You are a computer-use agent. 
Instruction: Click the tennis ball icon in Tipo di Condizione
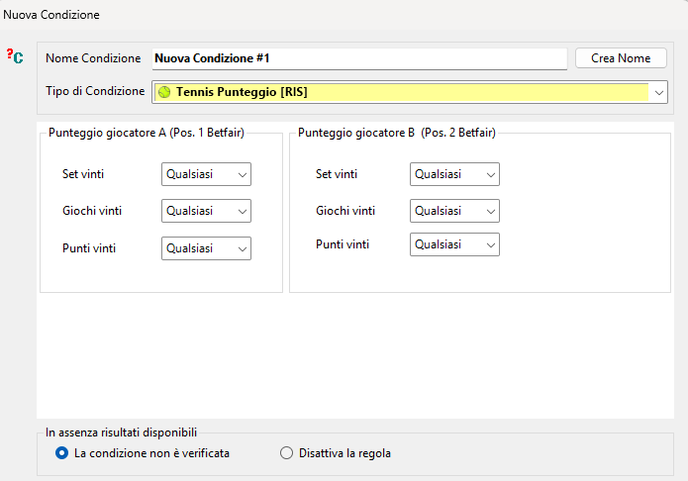pos(164,92)
